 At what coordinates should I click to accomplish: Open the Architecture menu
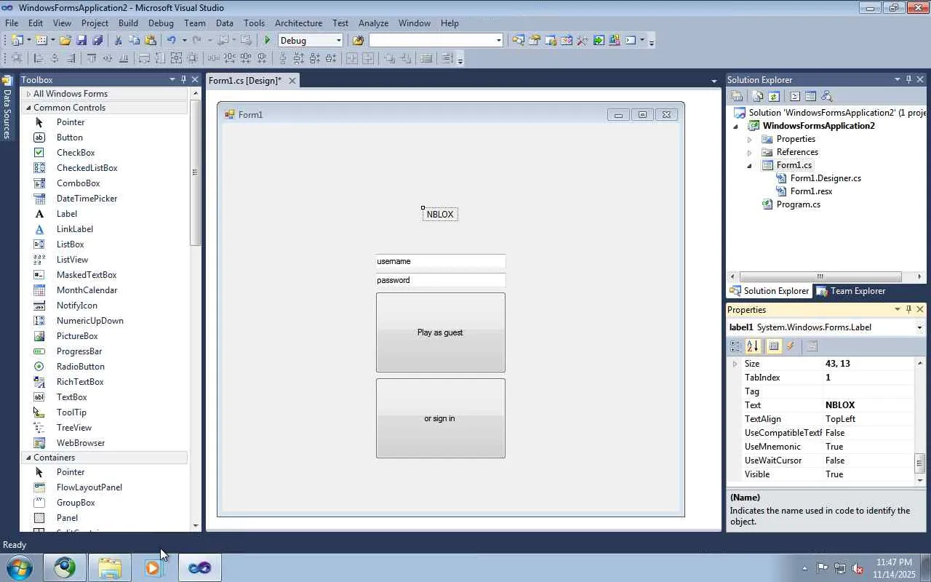click(x=298, y=23)
